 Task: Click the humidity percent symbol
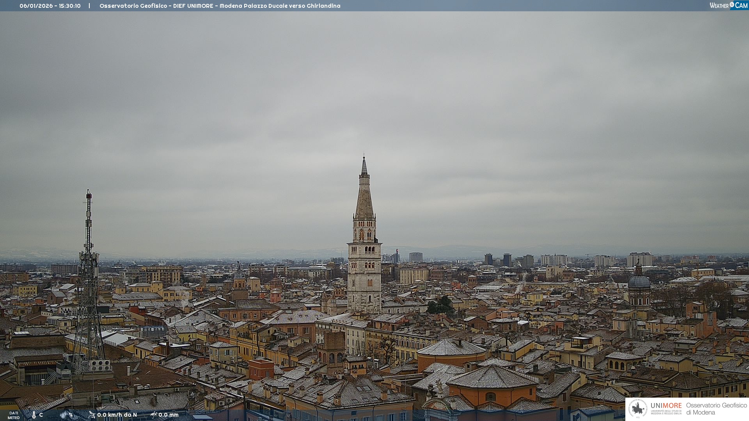(x=71, y=415)
